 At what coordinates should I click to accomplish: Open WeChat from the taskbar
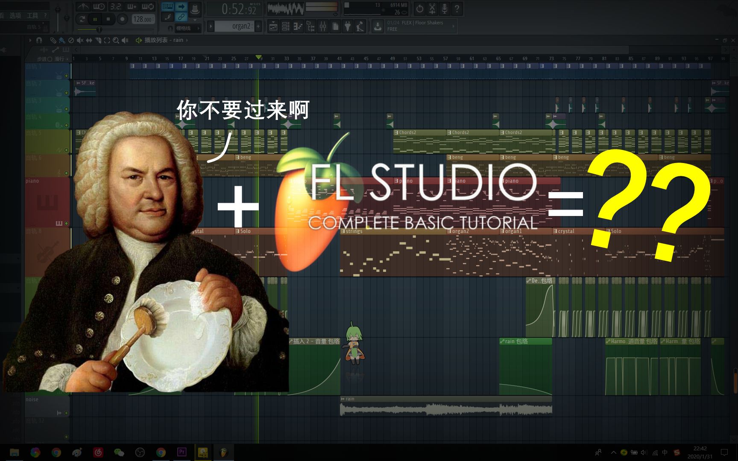(119, 452)
